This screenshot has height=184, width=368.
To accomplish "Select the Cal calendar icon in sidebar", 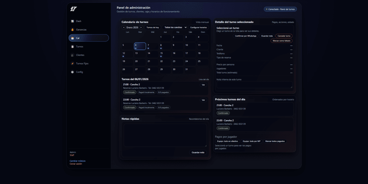I will click(x=73, y=38).
